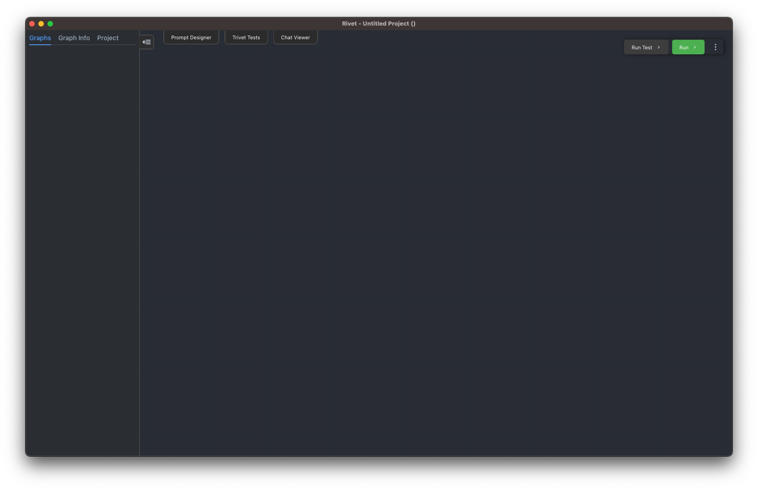Click the green Run button
The width and height of the screenshot is (758, 490).
pos(688,47)
